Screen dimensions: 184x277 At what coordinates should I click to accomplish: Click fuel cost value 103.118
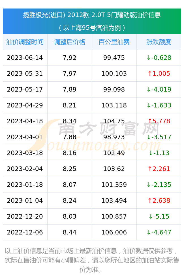click(x=114, y=105)
